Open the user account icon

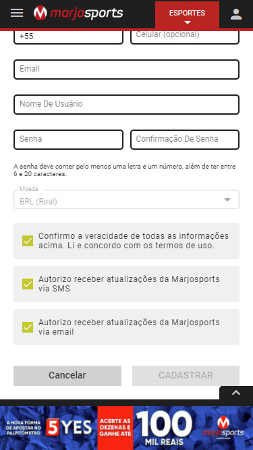235,14
